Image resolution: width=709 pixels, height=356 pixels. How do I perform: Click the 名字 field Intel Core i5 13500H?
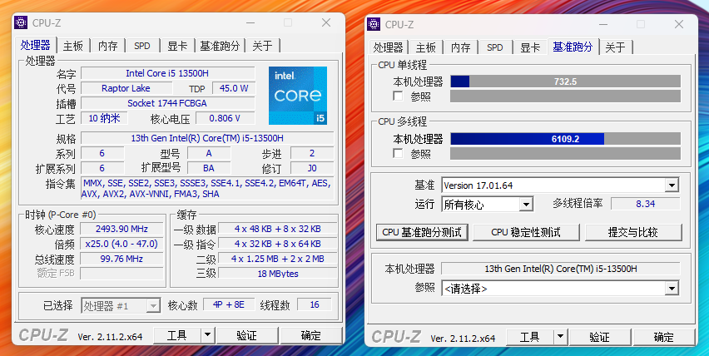168,73
